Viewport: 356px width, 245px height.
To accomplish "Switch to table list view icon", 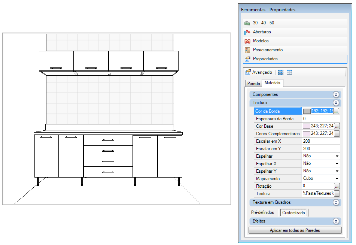I will tap(289, 72).
